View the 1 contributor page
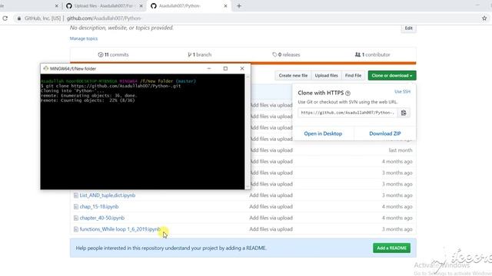Viewport: 492px width, 276px height. pos(372,54)
